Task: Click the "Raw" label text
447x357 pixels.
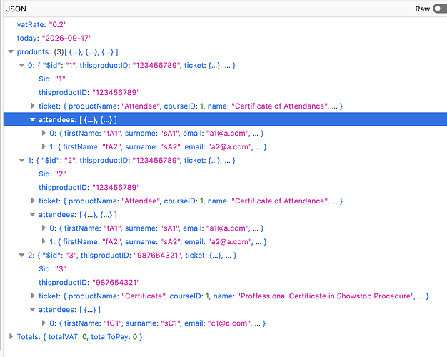Action: point(422,9)
